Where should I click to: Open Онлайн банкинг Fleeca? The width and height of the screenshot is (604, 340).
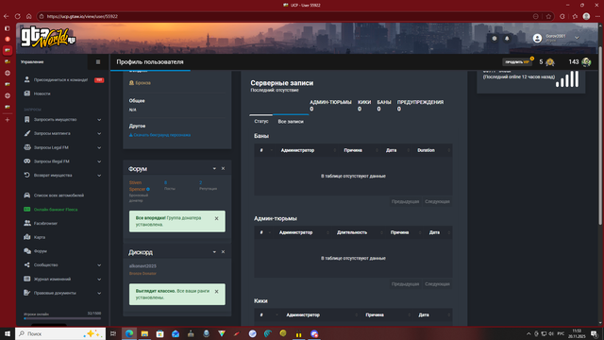click(x=56, y=210)
